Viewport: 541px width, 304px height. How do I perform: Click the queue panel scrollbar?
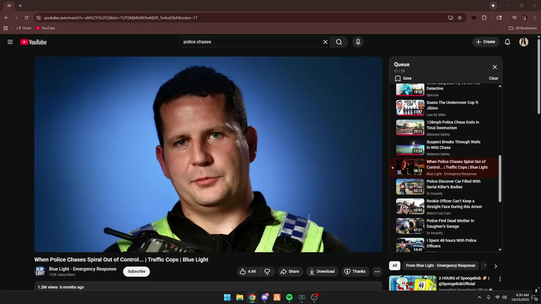pos(500,178)
